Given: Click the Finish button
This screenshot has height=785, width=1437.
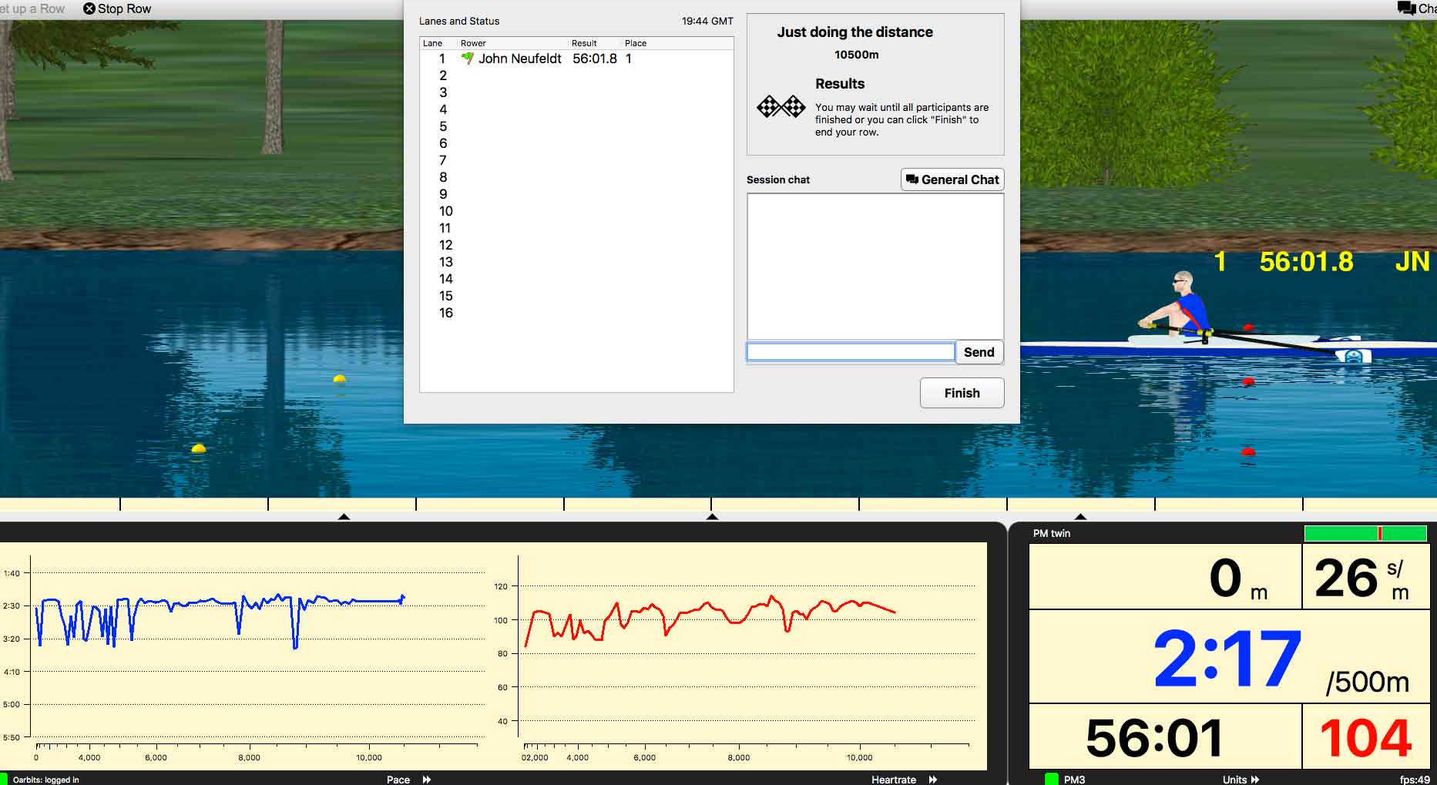Looking at the screenshot, I should pos(962,393).
